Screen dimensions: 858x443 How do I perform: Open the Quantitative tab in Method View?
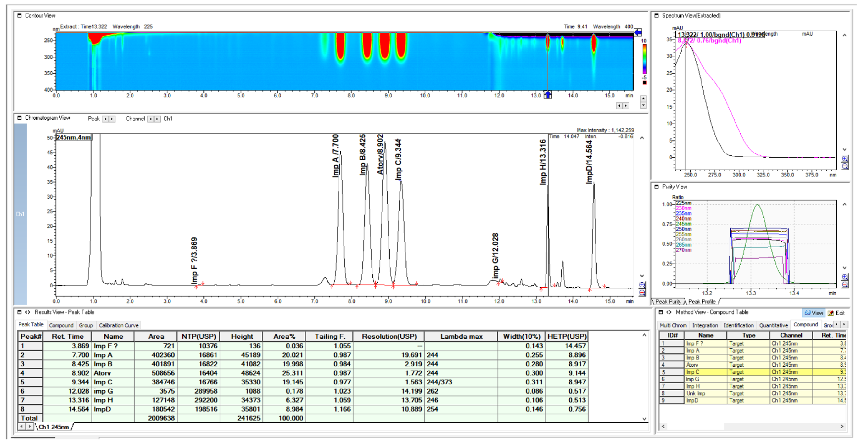click(774, 325)
